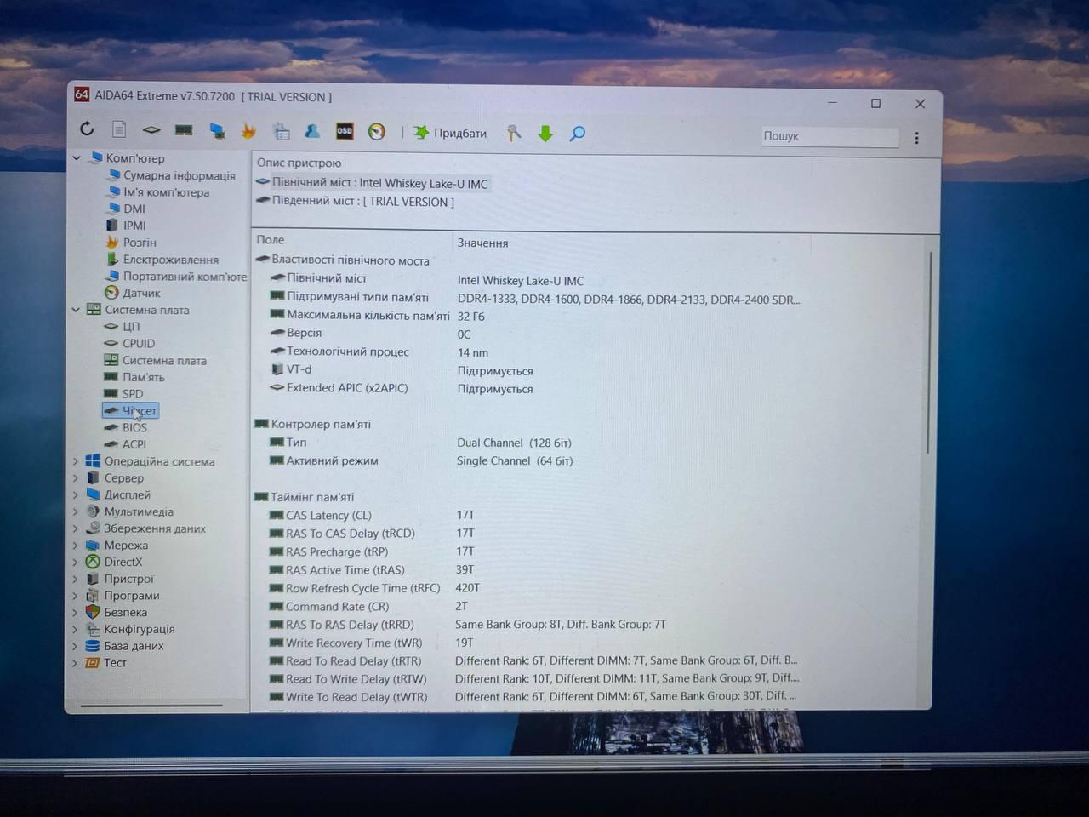Expand the Операційна система node
Viewport: 1089px width, 817px height.
[x=75, y=461]
